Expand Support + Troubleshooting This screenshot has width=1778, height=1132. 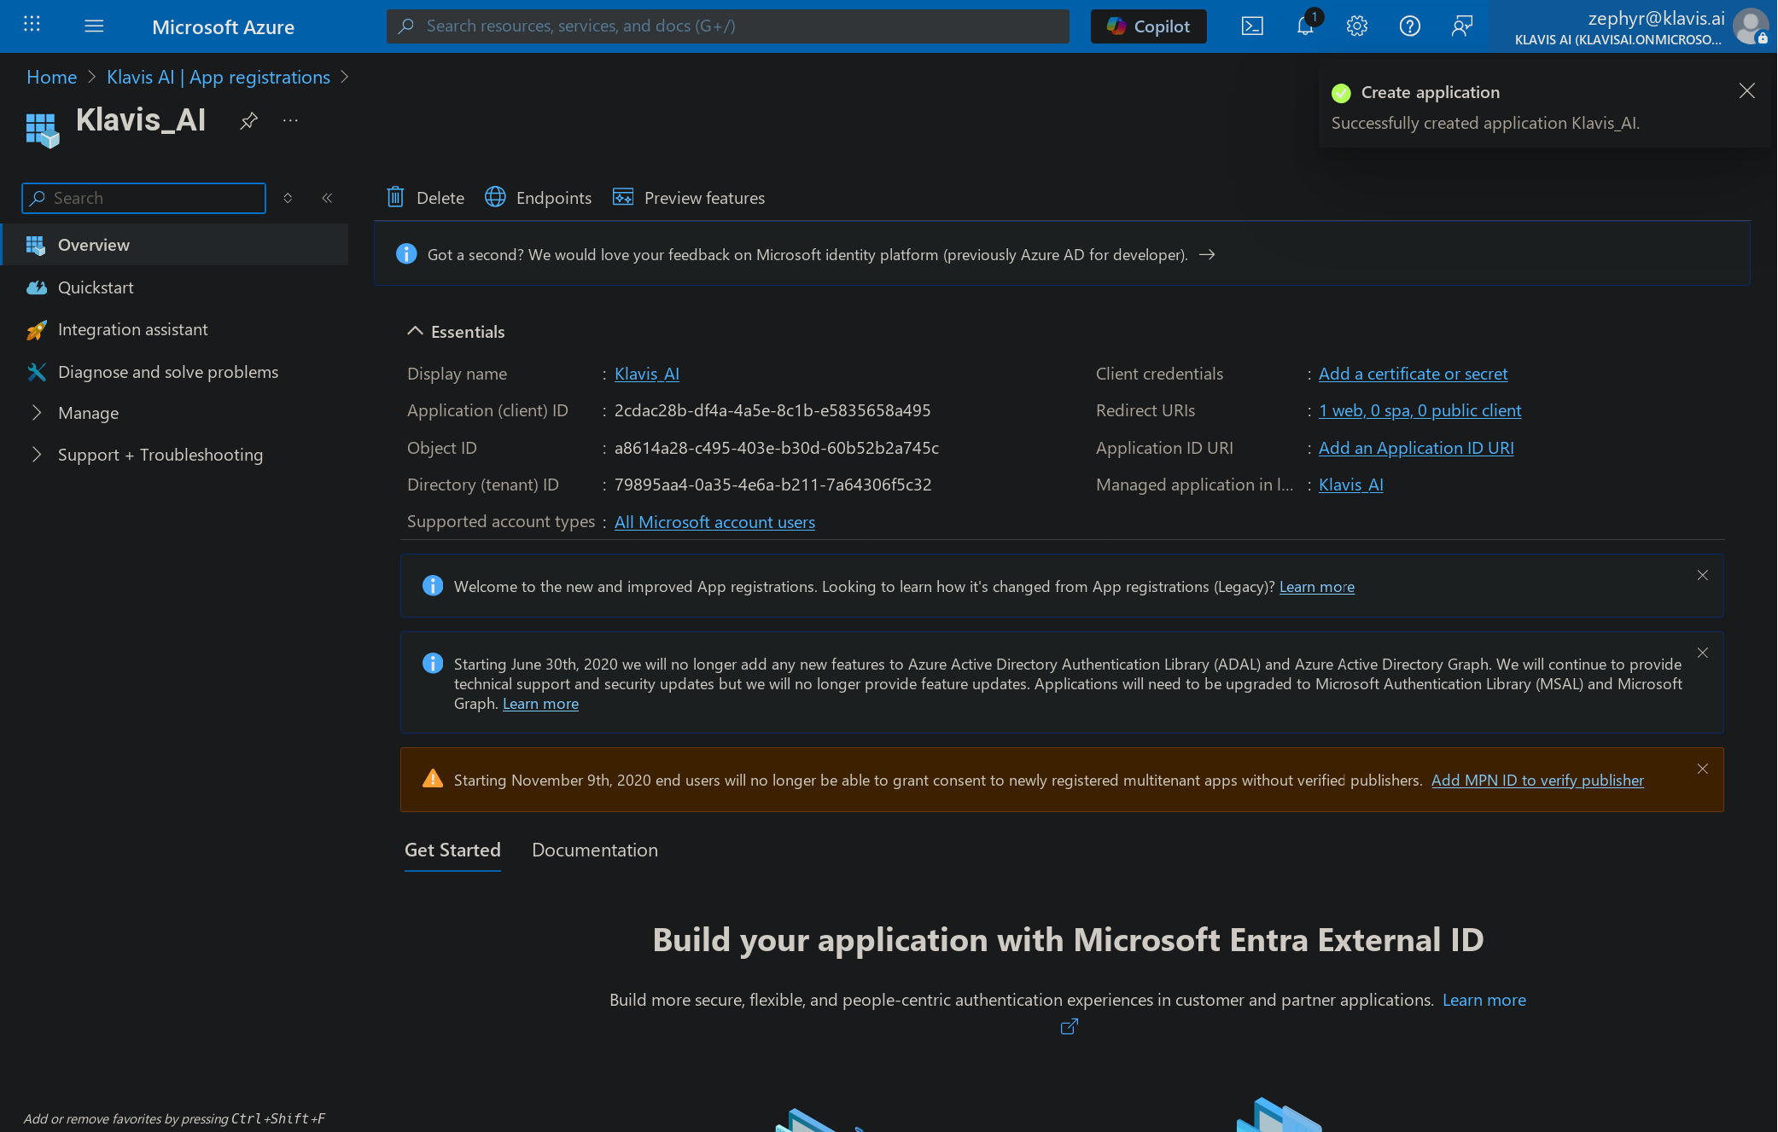pyautogui.click(x=160, y=455)
